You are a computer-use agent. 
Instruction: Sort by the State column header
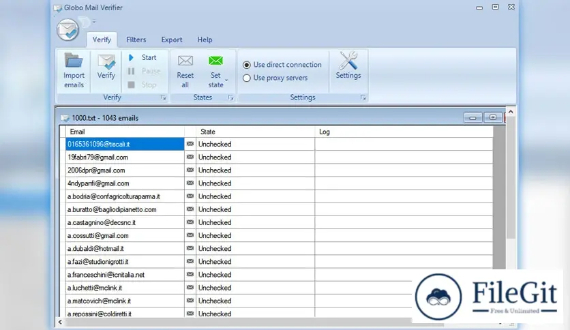pyautogui.click(x=255, y=132)
